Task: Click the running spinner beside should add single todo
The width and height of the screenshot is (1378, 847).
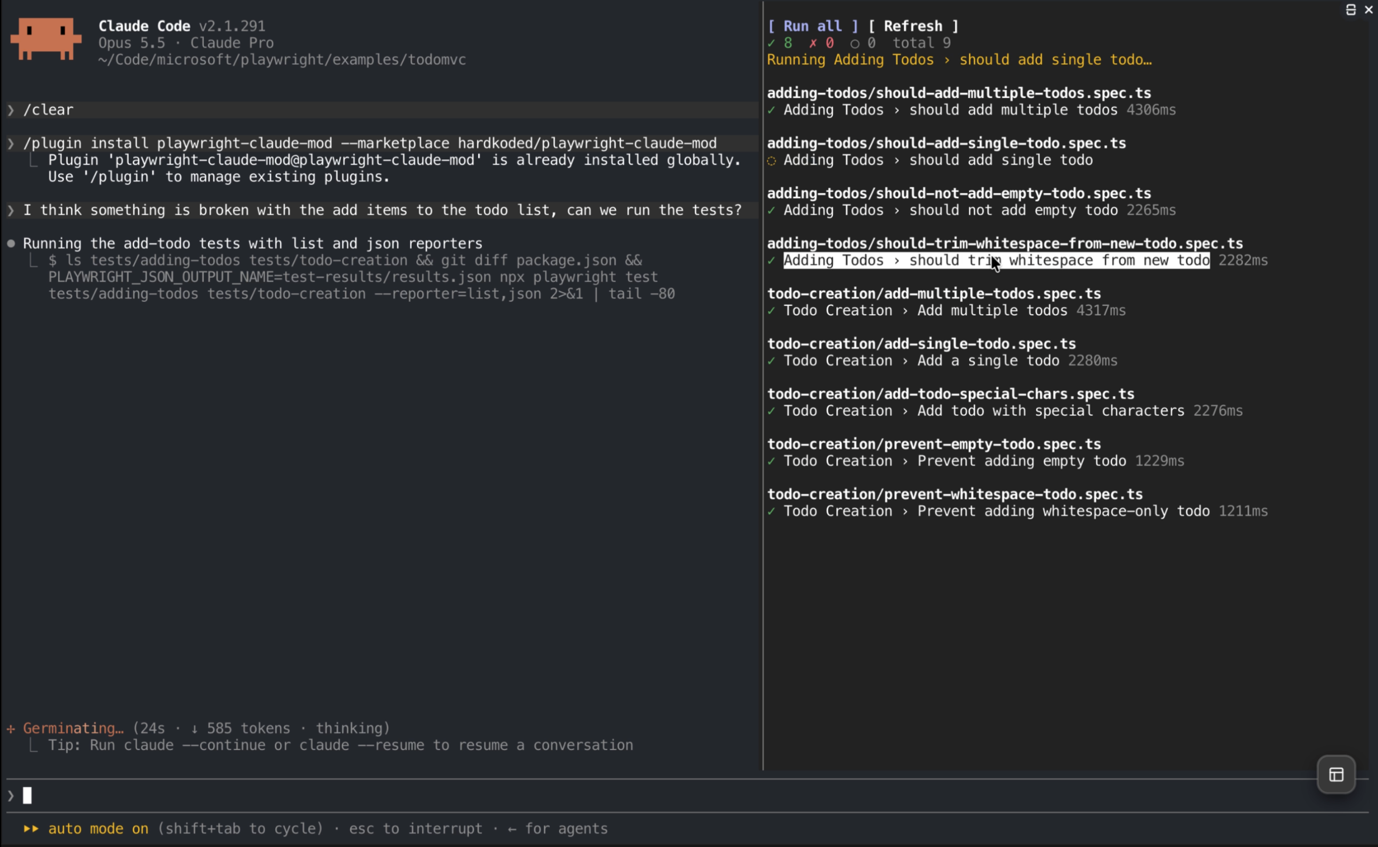Action: click(x=772, y=160)
